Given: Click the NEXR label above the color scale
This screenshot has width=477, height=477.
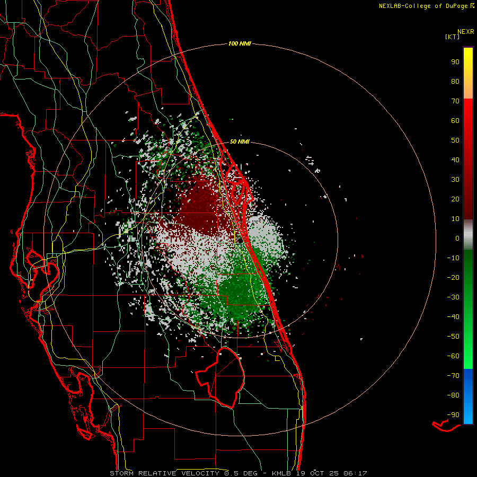Looking at the screenshot, I should click(x=466, y=32).
